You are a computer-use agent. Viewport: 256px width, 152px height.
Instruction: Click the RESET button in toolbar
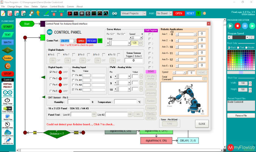(190, 13)
